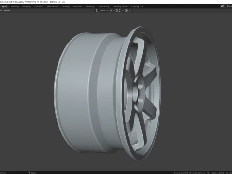The height and width of the screenshot is (174, 232).
Task: Open the Sculpting workspace tab
Action: (26, 7)
